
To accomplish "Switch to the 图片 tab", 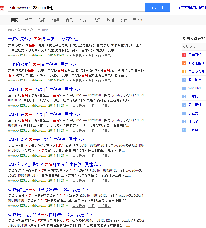I will click(83, 20).
